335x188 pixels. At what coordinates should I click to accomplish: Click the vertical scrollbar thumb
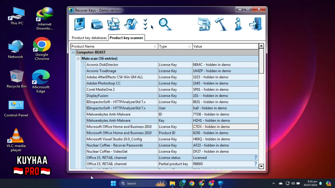click(x=261, y=61)
